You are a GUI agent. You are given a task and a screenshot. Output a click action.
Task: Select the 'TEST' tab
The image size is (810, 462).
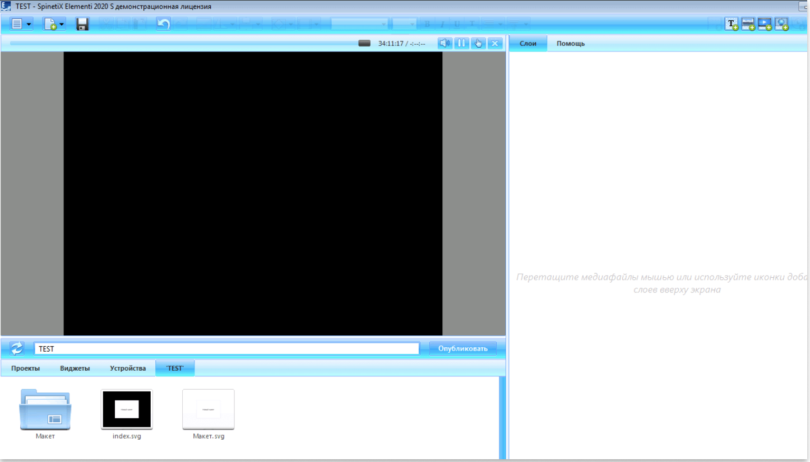pyautogui.click(x=175, y=368)
